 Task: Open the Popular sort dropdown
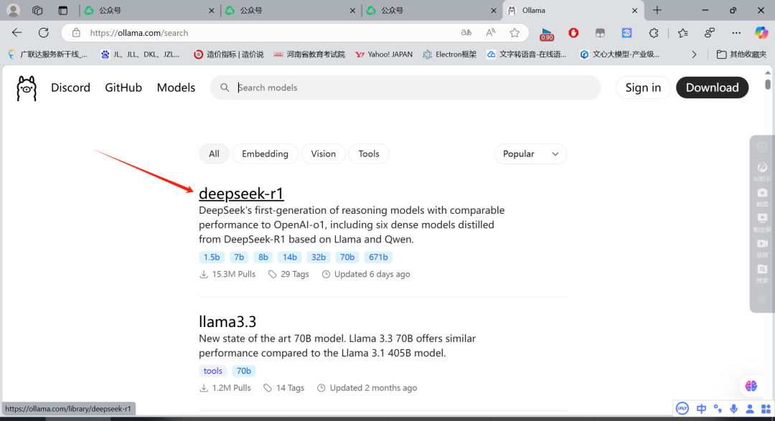click(530, 153)
